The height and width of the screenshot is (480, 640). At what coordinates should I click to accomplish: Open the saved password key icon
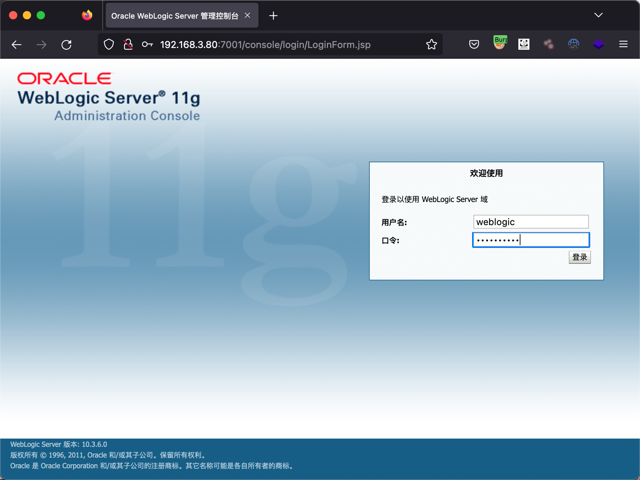(147, 45)
